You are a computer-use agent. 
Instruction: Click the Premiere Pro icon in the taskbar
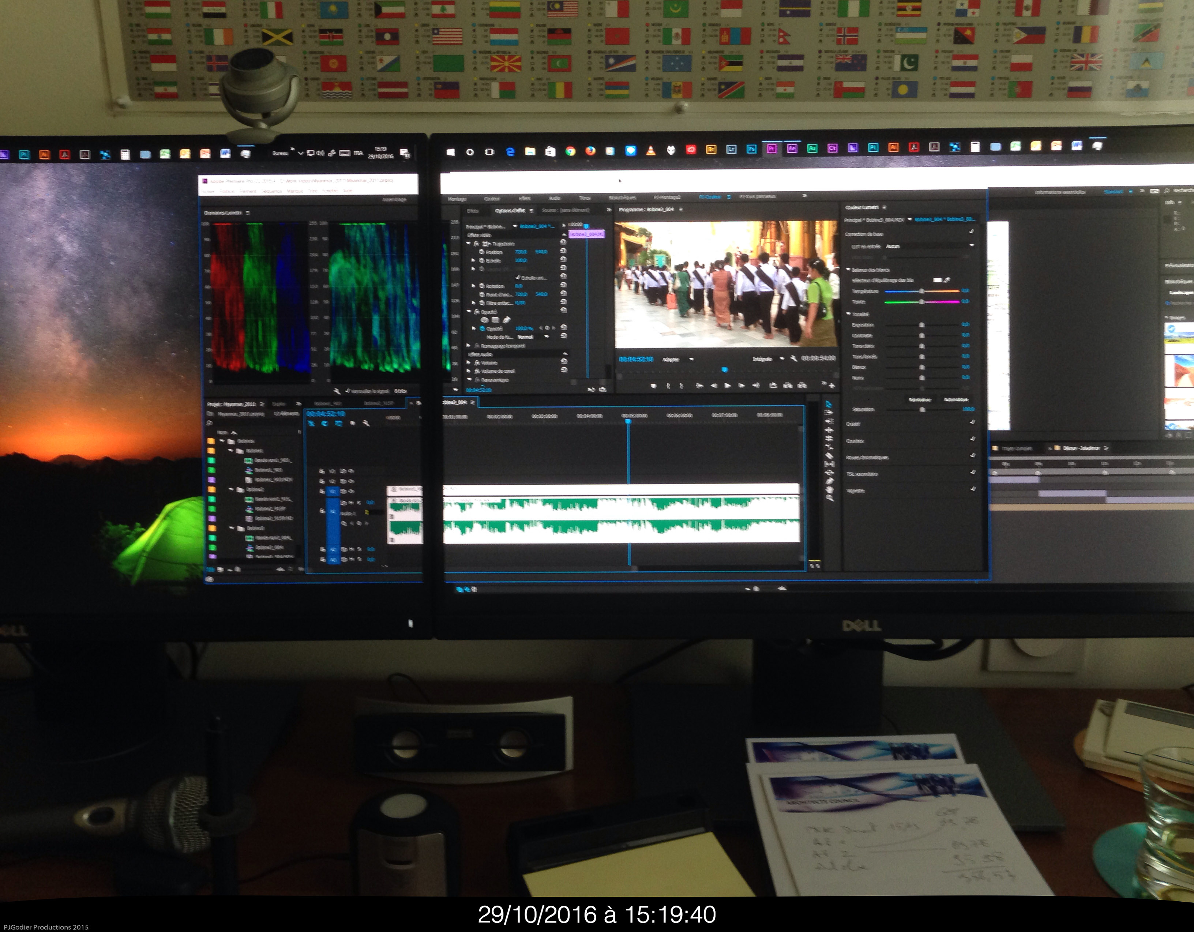pos(771,149)
